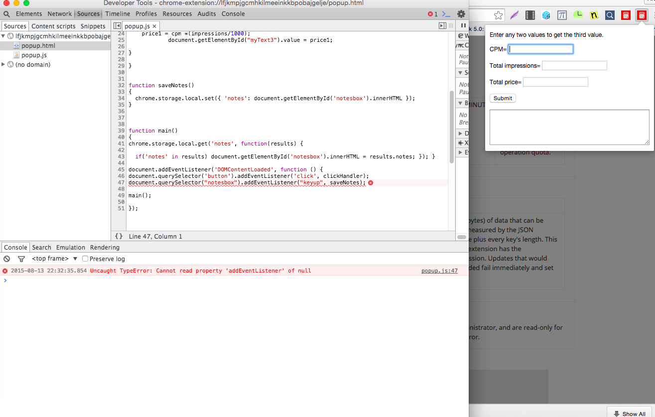Viewport: 655px width, 417px height.
Task: Open the top frame context dropdown
Action: [55, 259]
